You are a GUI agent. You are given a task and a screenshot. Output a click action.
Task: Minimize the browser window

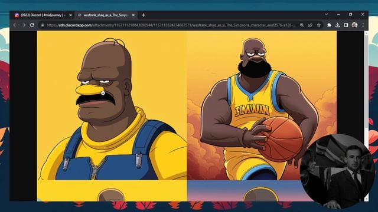pos(338,14)
